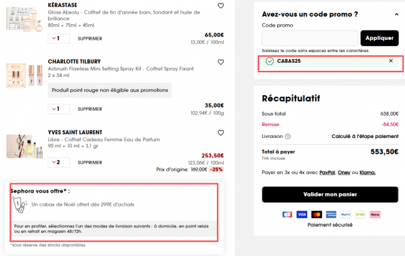The height and width of the screenshot is (256, 405).
Task: Click Valider mon panier
Action: (x=330, y=194)
